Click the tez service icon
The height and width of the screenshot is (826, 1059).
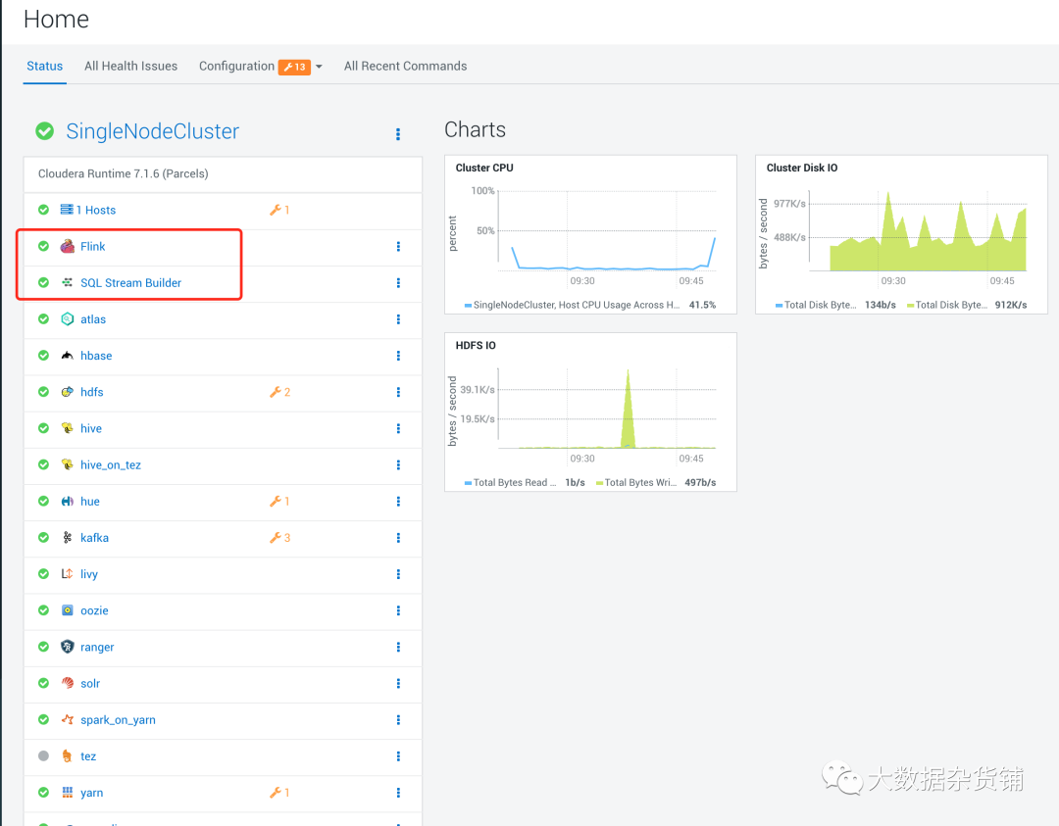coord(68,756)
